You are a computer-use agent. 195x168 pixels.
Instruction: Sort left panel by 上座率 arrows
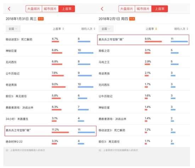point(63,29)
